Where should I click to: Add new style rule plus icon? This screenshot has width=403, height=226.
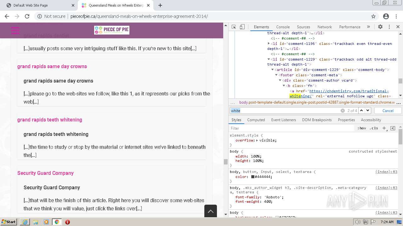coord(384,128)
